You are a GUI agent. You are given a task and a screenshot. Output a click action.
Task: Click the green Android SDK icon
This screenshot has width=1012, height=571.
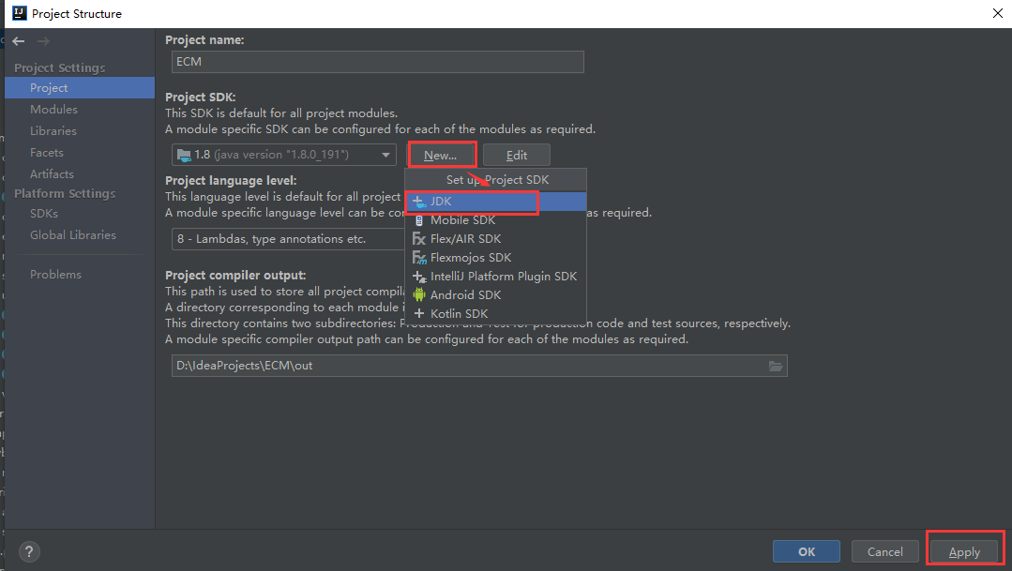coord(419,294)
